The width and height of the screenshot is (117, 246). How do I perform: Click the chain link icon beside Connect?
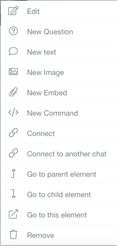pos(13,133)
